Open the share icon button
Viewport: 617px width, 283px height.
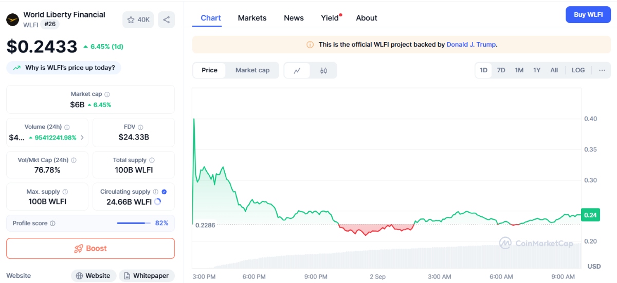pyautogui.click(x=167, y=20)
